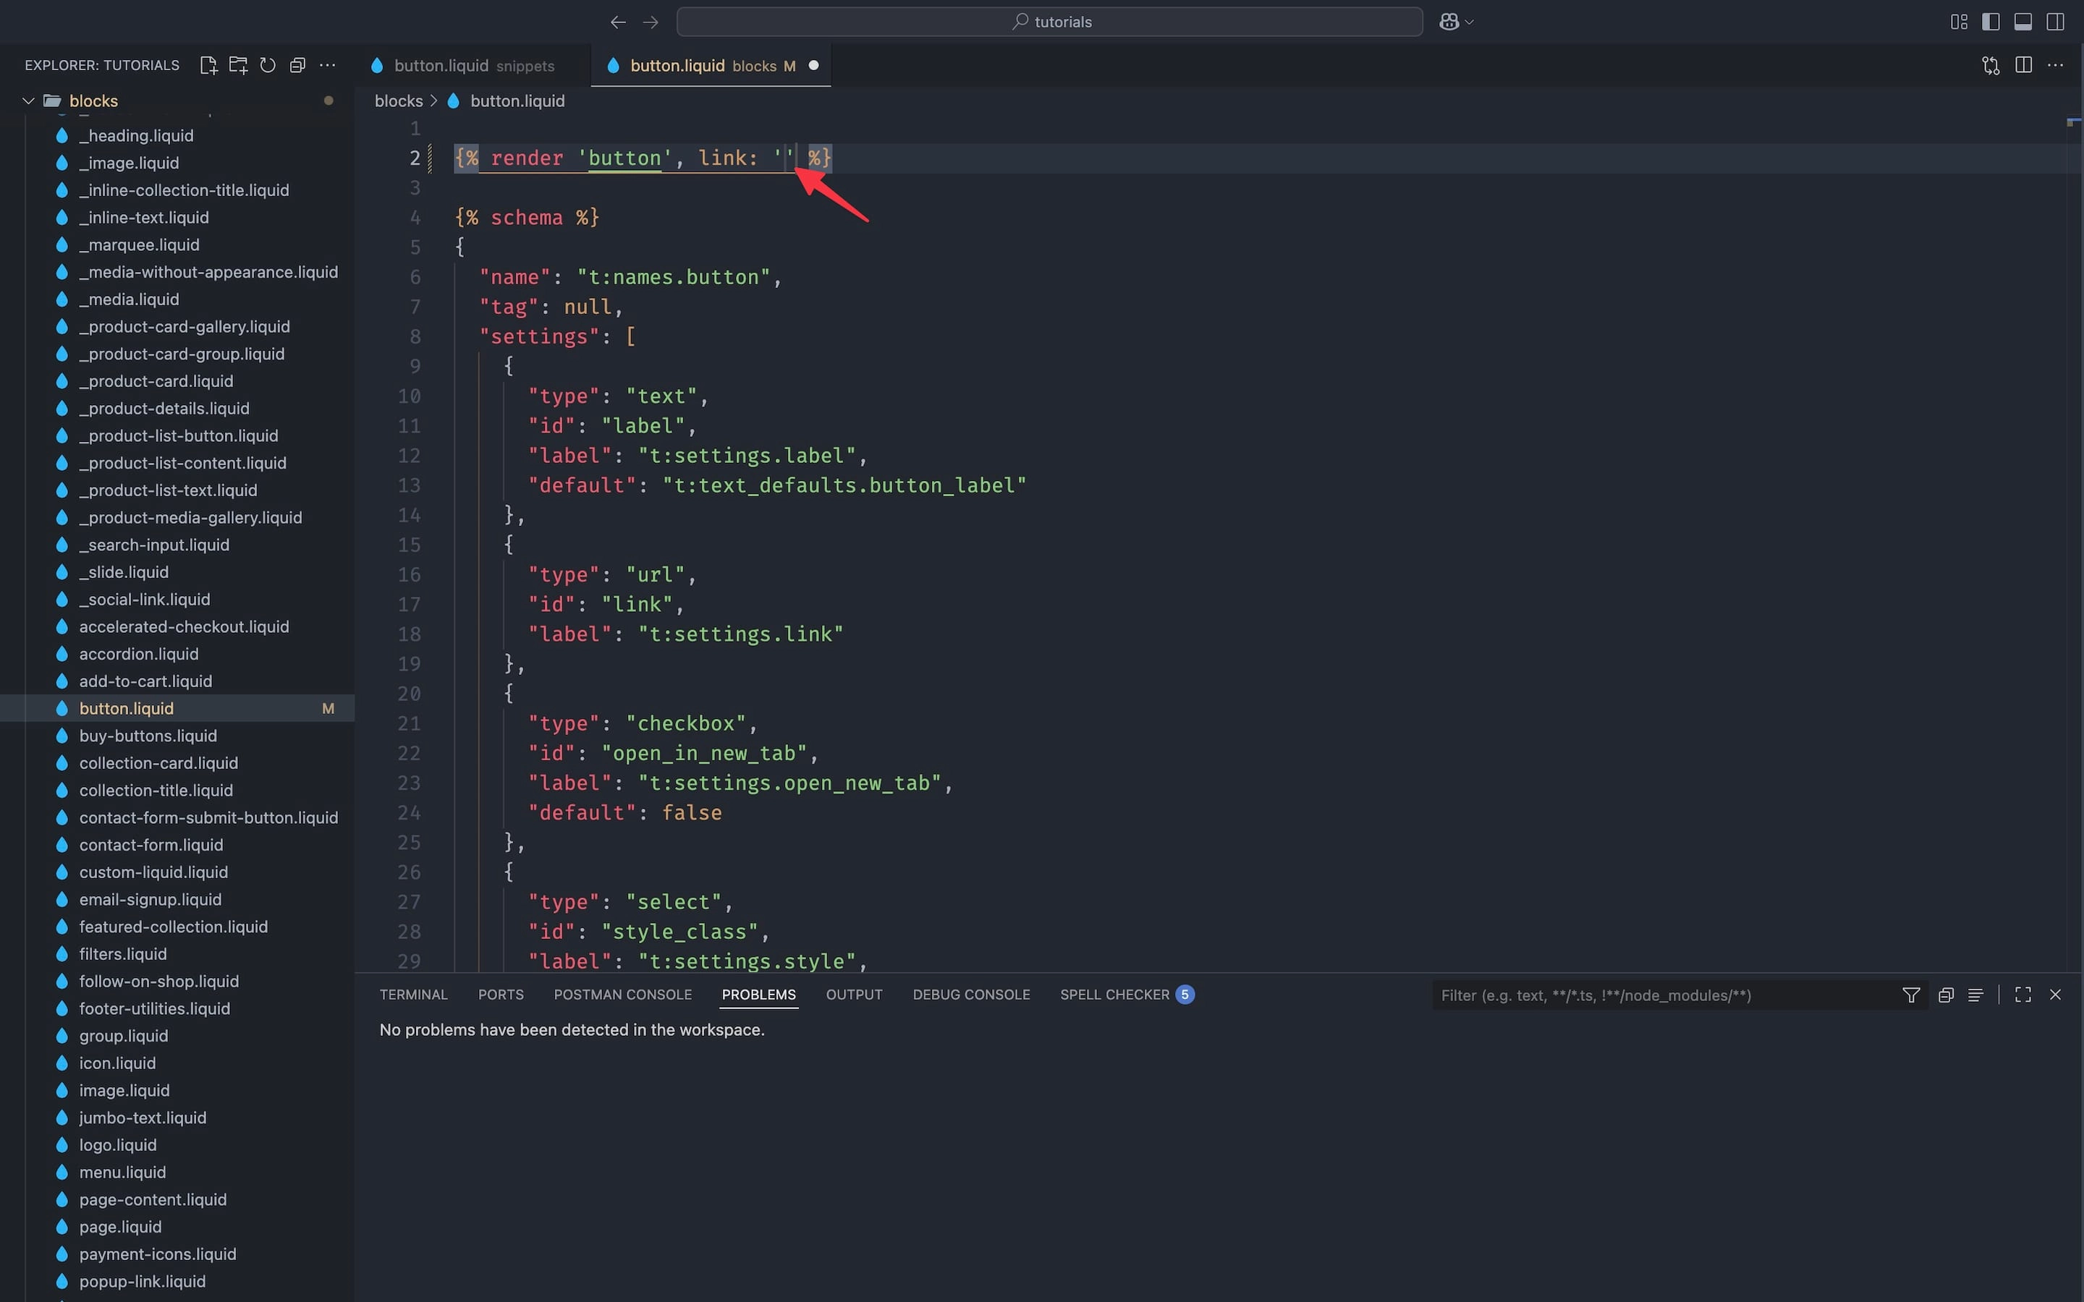Switch to the OUTPUT tab
2084x1302 pixels.
(x=855, y=995)
